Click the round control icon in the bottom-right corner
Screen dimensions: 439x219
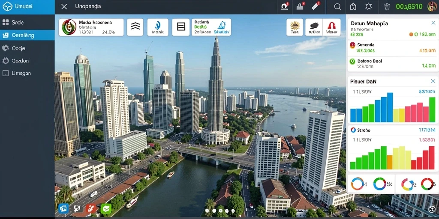click(431, 210)
